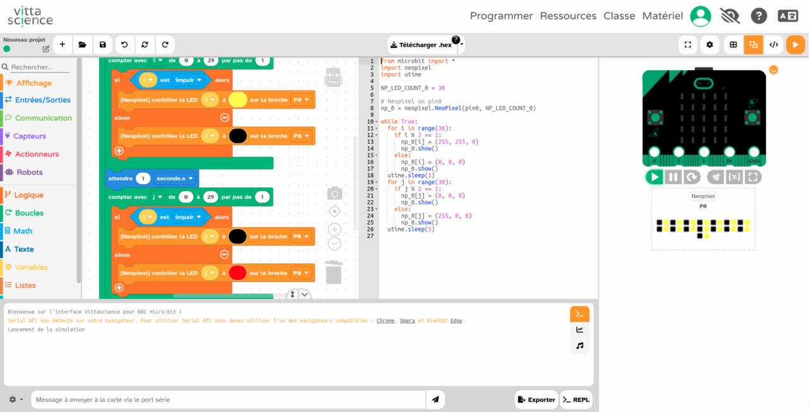The width and height of the screenshot is (809, 412).
Task: Open a project with the folder icon
Action: [x=82, y=45]
